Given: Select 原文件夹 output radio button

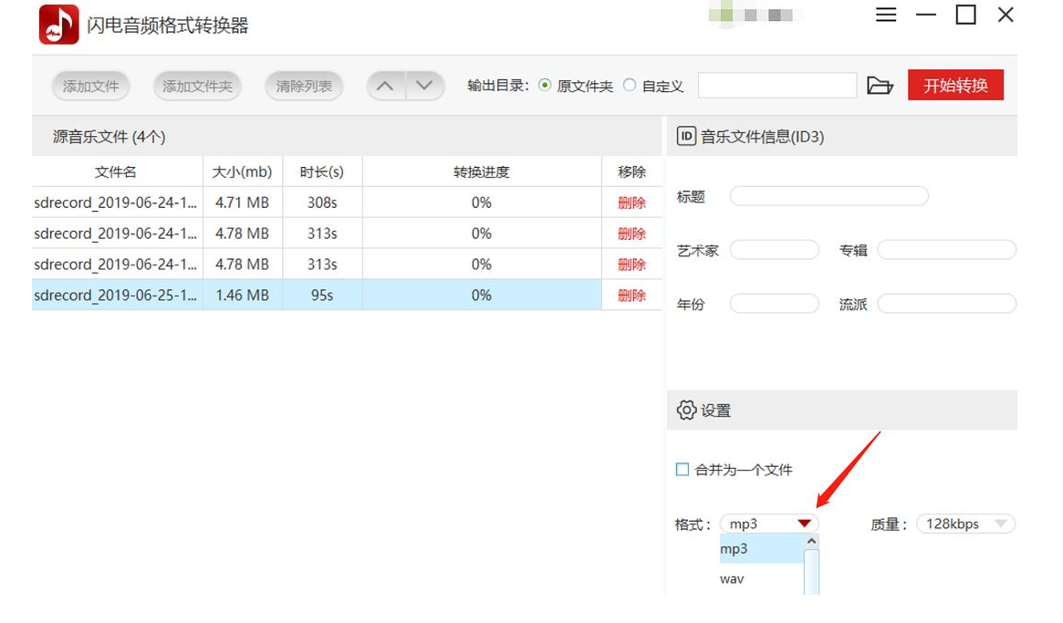Looking at the screenshot, I should 545,86.
